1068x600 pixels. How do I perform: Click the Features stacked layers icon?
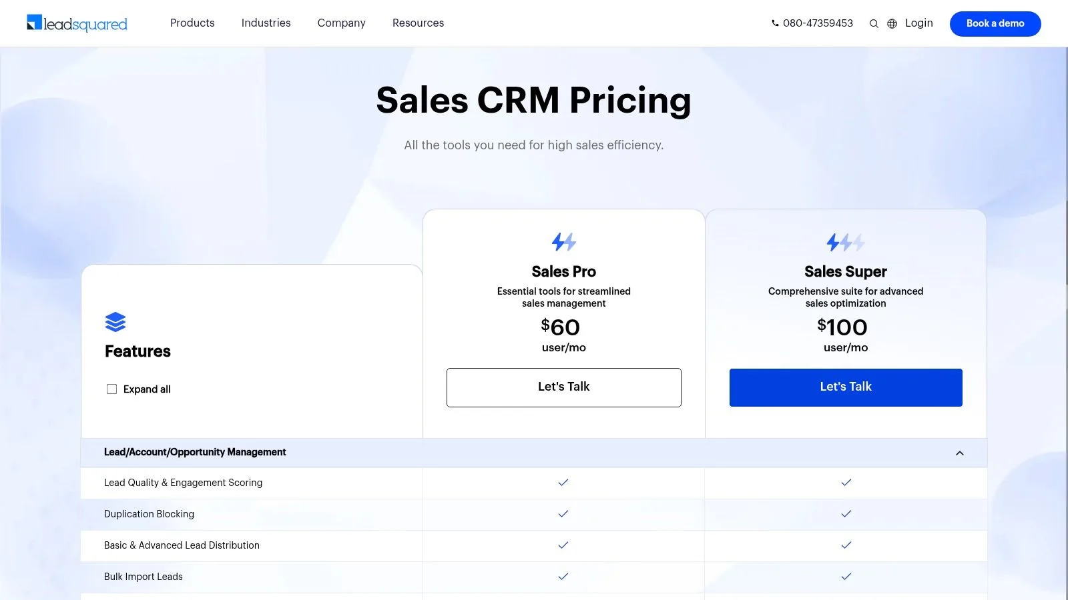(x=115, y=322)
